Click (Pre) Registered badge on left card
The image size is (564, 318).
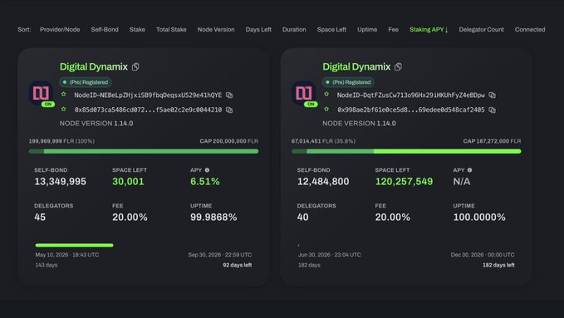coord(86,82)
